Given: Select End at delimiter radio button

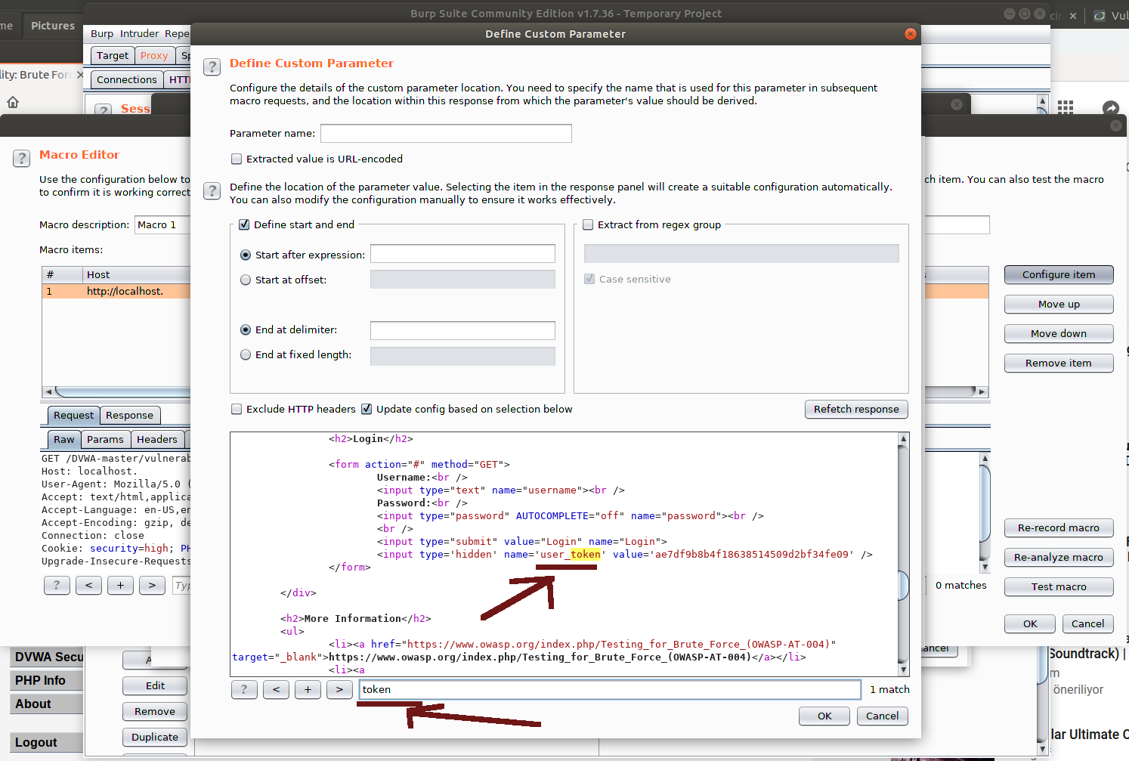Looking at the screenshot, I should [246, 330].
